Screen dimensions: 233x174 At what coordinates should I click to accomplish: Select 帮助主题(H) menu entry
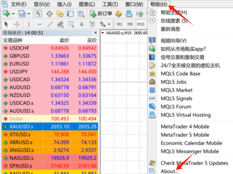174,12
